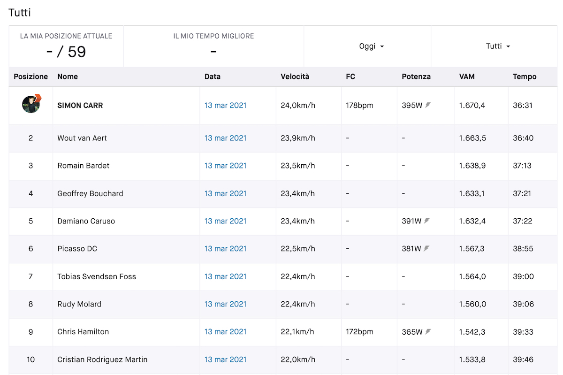Viewport: 563px width, 375px height.
Task: Click power meter icon beside 381W
Action: point(427,249)
